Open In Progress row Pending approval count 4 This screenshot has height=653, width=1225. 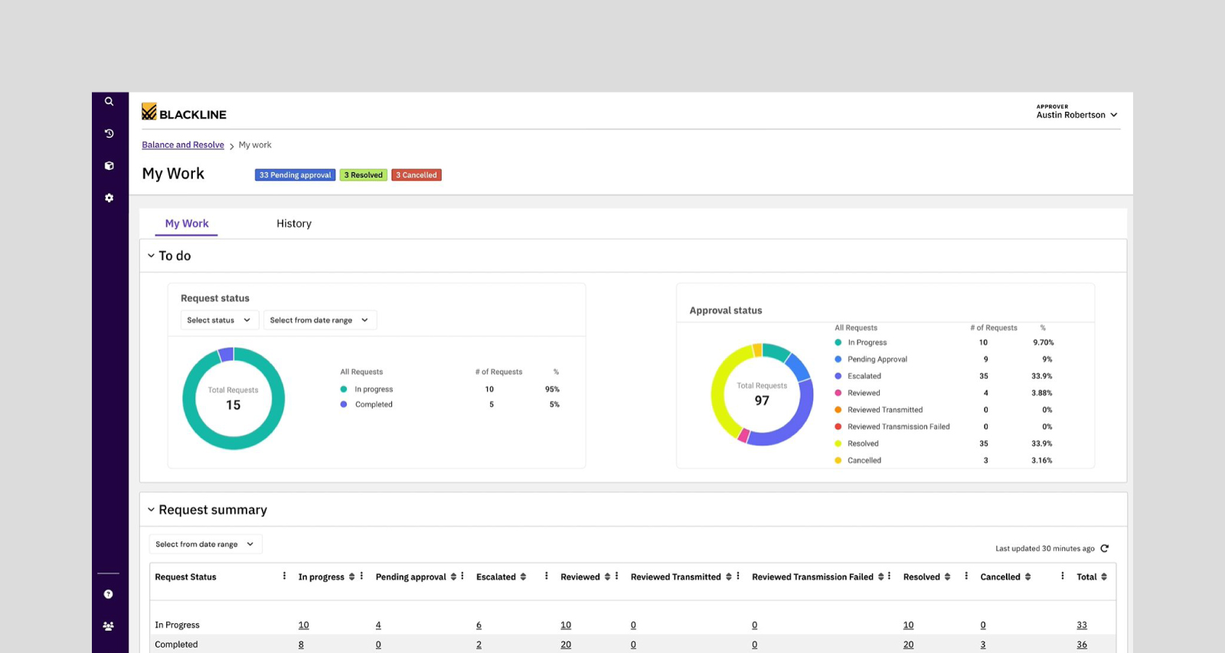coord(378,625)
